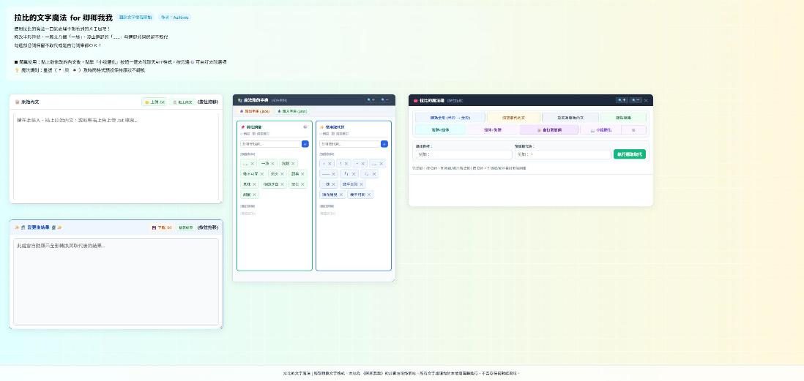Focus the result output text area

pos(116,282)
